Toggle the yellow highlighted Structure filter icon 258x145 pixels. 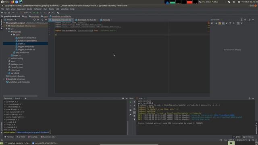pos(219,23)
